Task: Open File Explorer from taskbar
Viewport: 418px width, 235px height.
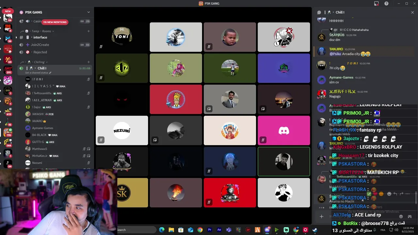Action: coord(171,230)
